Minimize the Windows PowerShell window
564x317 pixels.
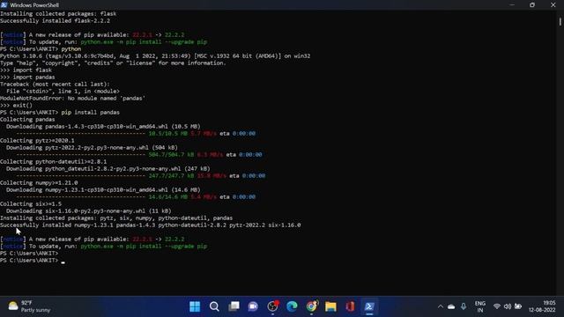512,5
